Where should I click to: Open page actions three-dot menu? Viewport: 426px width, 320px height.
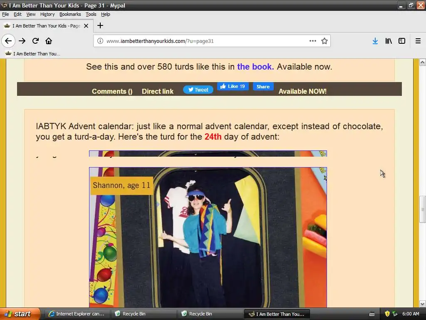[x=313, y=41]
